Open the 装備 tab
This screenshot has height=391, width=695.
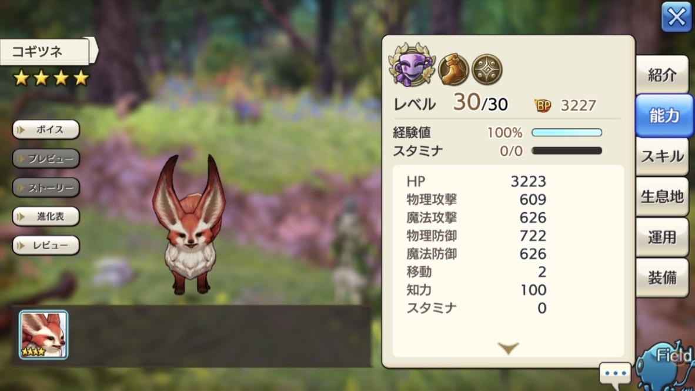click(662, 278)
